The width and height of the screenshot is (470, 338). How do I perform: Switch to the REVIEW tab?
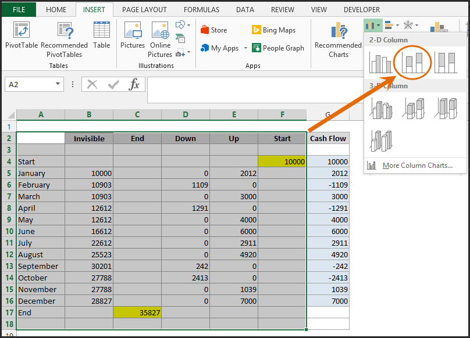pos(282,9)
